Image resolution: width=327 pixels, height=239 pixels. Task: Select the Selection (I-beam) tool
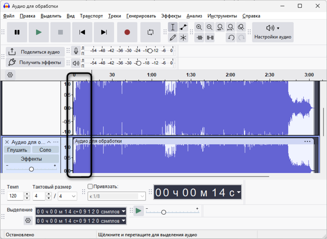click(173, 27)
